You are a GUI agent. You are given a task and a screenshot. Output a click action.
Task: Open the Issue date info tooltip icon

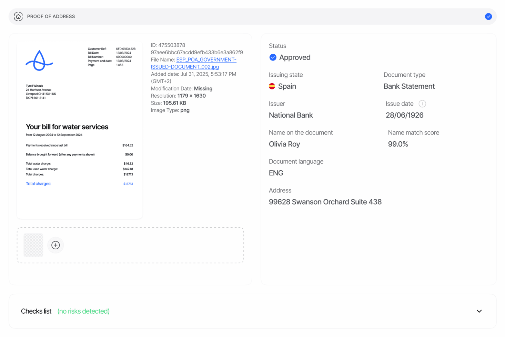tap(422, 104)
